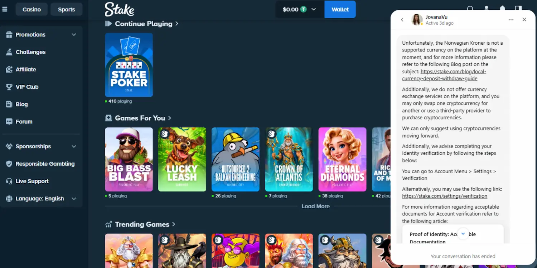537x268 pixels.
Task: Open the hamburger menu in the top-left corner
Action: pyautogui.click(x=5, y=9)
